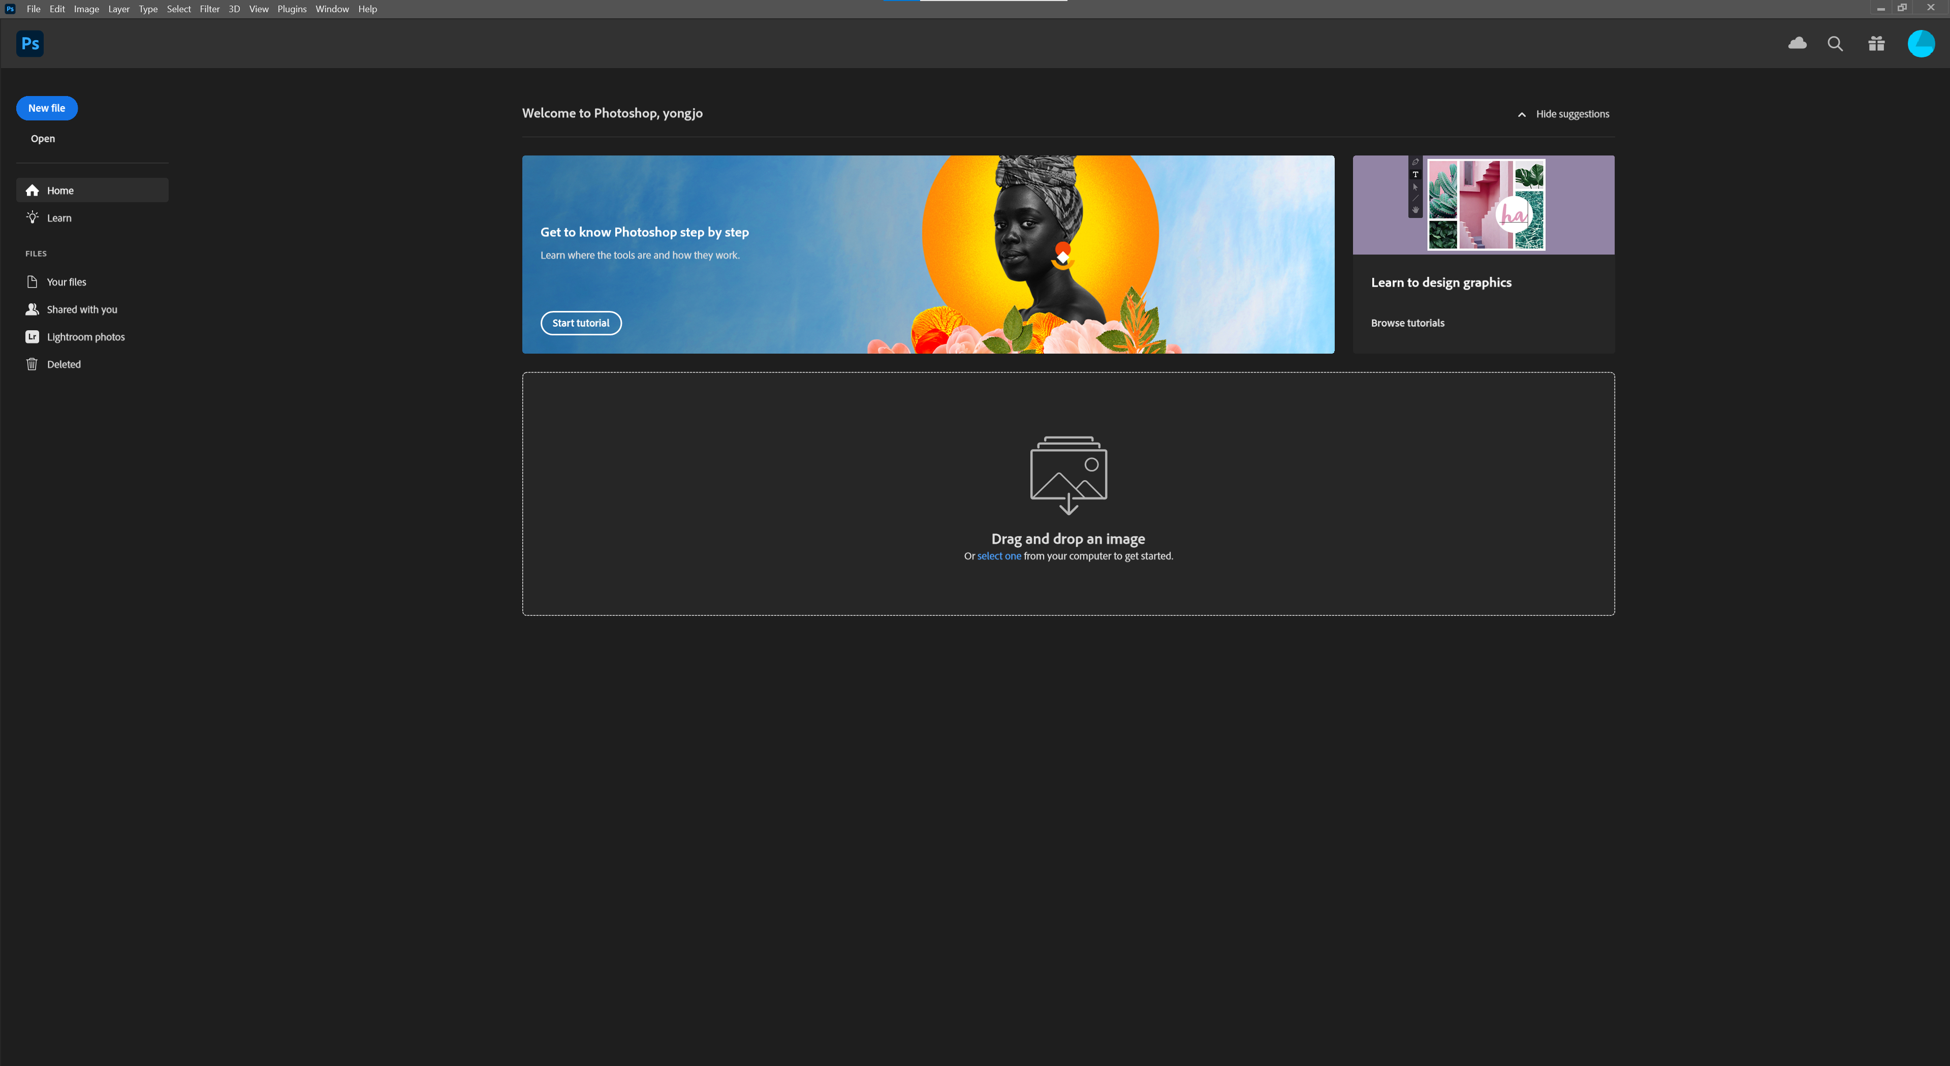
Task: Open Your files section
Action: pos(67,281)
